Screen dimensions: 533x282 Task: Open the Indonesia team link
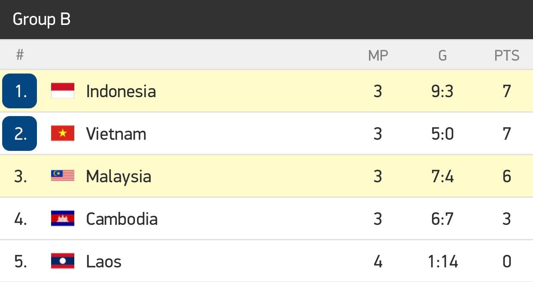point(121,91)
